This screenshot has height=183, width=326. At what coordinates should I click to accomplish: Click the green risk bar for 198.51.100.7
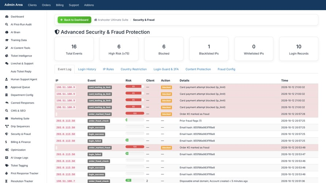(x=135, y=180)
